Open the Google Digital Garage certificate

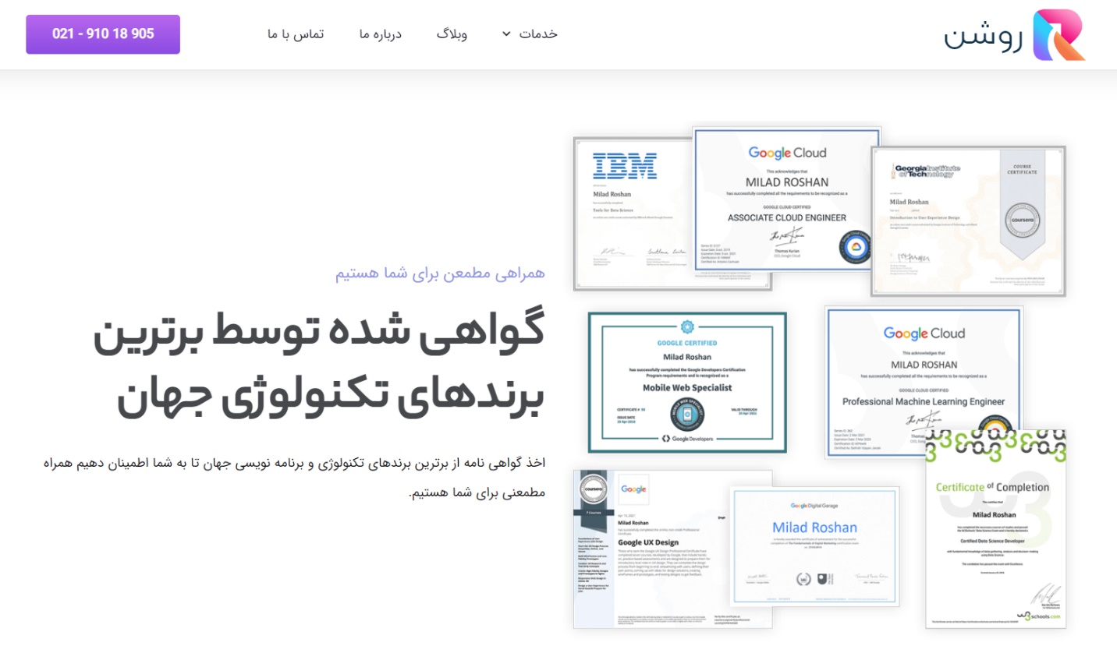click(814, 546)
